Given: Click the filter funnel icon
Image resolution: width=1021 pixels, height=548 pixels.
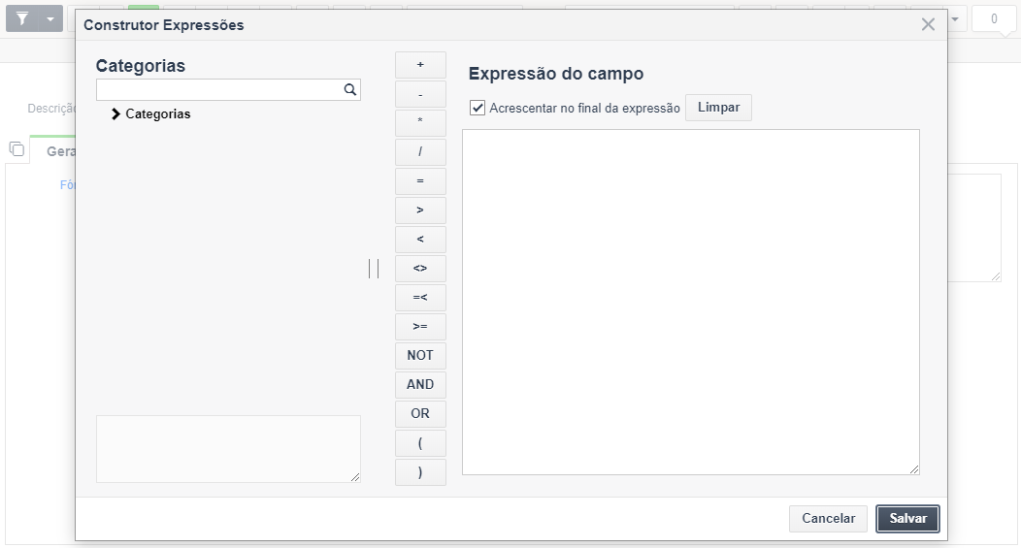Looking at the screenshot, I should 22,18.
